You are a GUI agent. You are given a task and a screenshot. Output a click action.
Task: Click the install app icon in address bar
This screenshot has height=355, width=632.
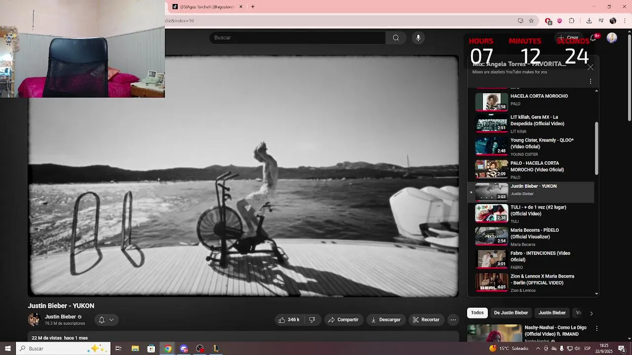click(x=520, y=21)
